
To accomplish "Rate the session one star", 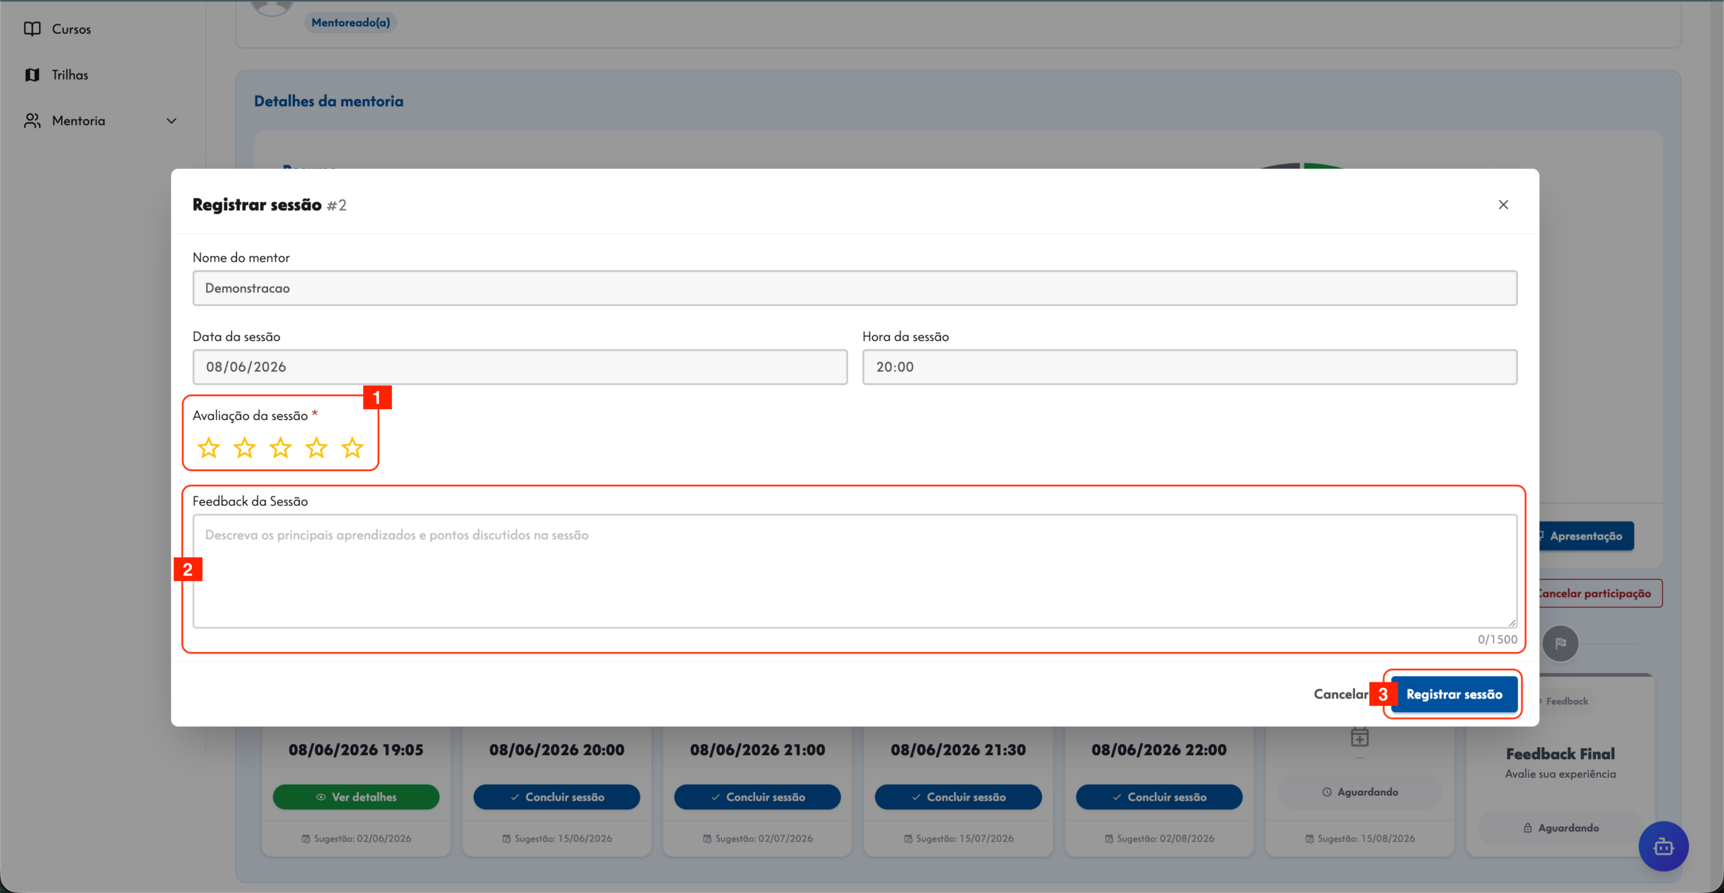I will point(209,448).
